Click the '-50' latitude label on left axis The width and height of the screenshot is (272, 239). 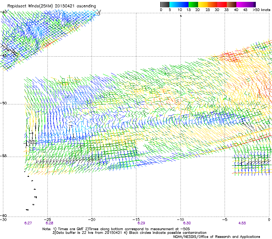(x=3, y=103)
